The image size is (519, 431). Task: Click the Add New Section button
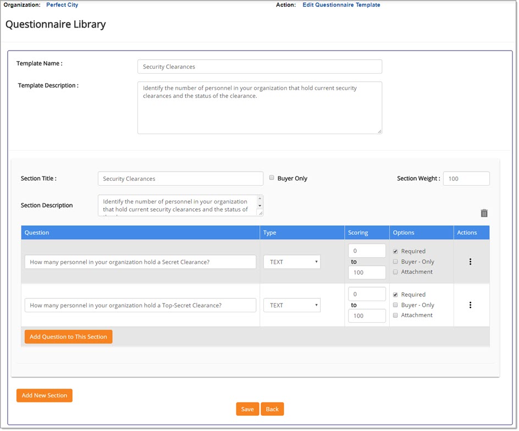point(44,395)
